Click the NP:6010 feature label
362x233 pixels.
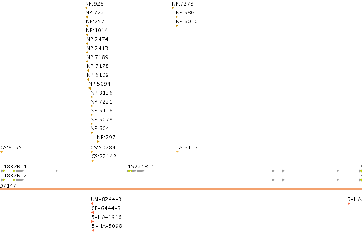[187, 22]
